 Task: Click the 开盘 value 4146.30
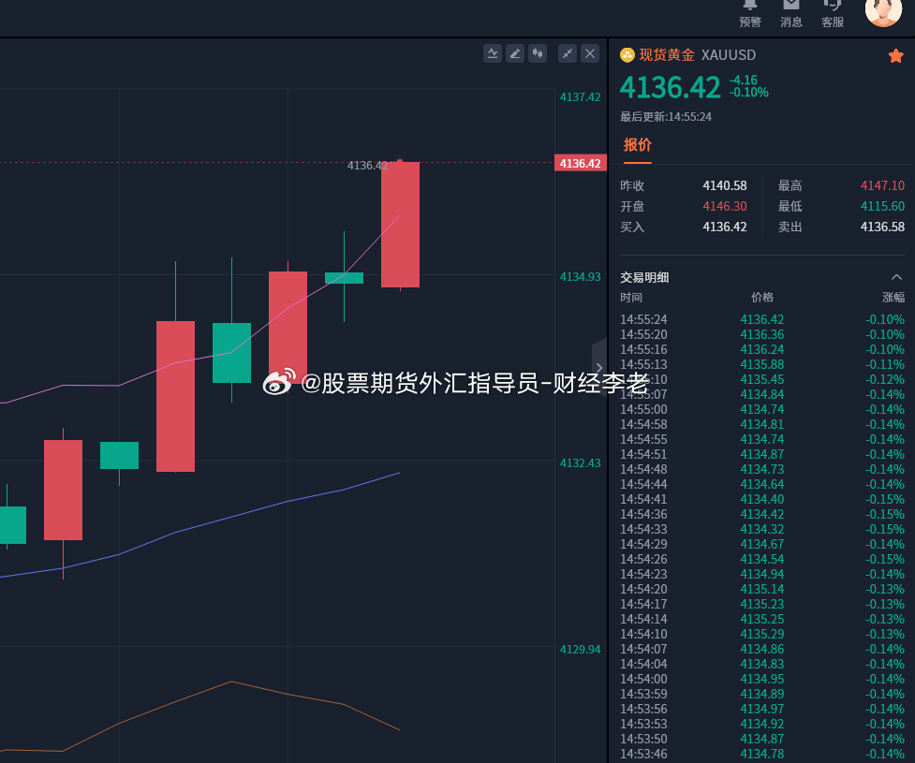(x=725, y=206)
